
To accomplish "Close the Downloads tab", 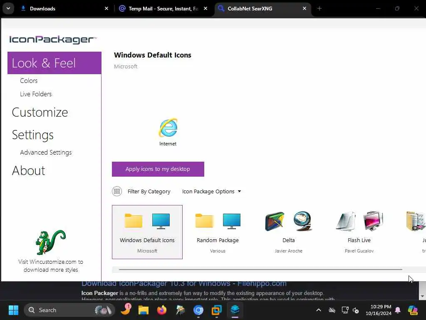I will coord(106,8).
